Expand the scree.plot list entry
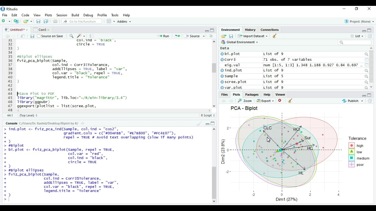Screen dimensions: 376x211 [222, 82]
